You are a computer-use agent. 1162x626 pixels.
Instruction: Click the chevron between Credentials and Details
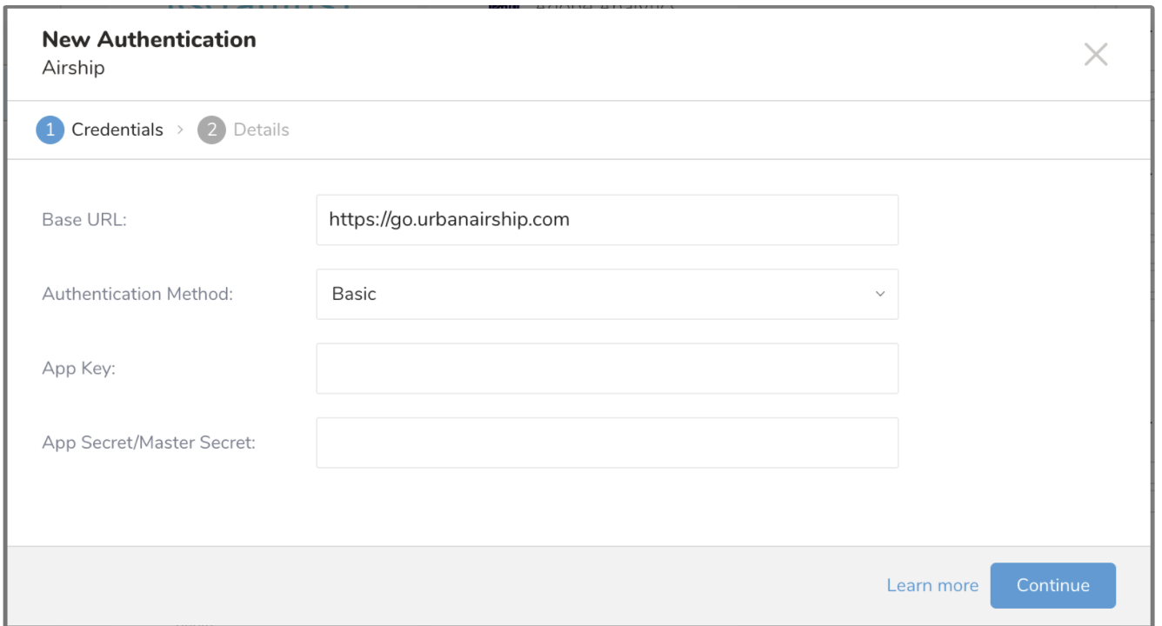(x=180, y=130)
